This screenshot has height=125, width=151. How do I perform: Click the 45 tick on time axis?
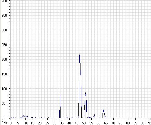pos(76,123)
